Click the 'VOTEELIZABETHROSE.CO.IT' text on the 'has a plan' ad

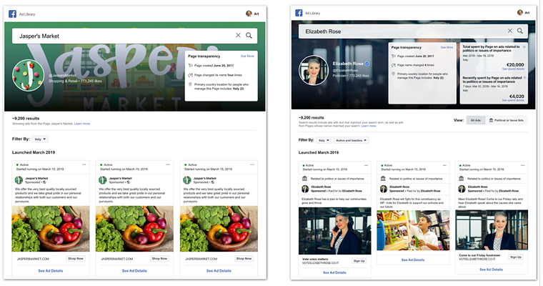click(x=320, y=263)
